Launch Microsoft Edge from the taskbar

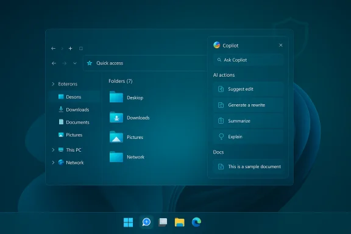196,222
